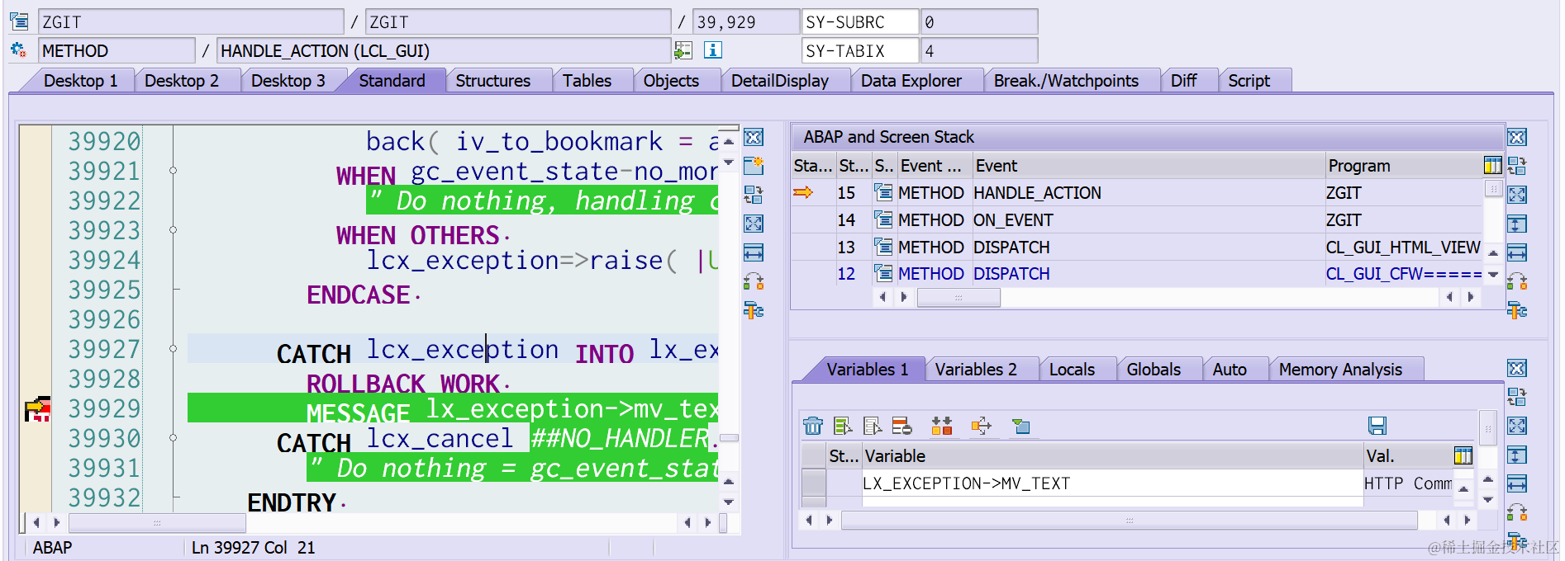This screenshot has height=561, width=1565.
Task: Open services of the ABAP stack tool
Action: point(1517,310)
